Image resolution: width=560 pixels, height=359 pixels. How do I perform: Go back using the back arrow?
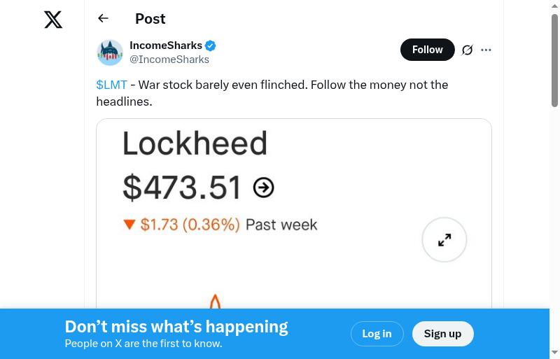[x=104, y=19]
